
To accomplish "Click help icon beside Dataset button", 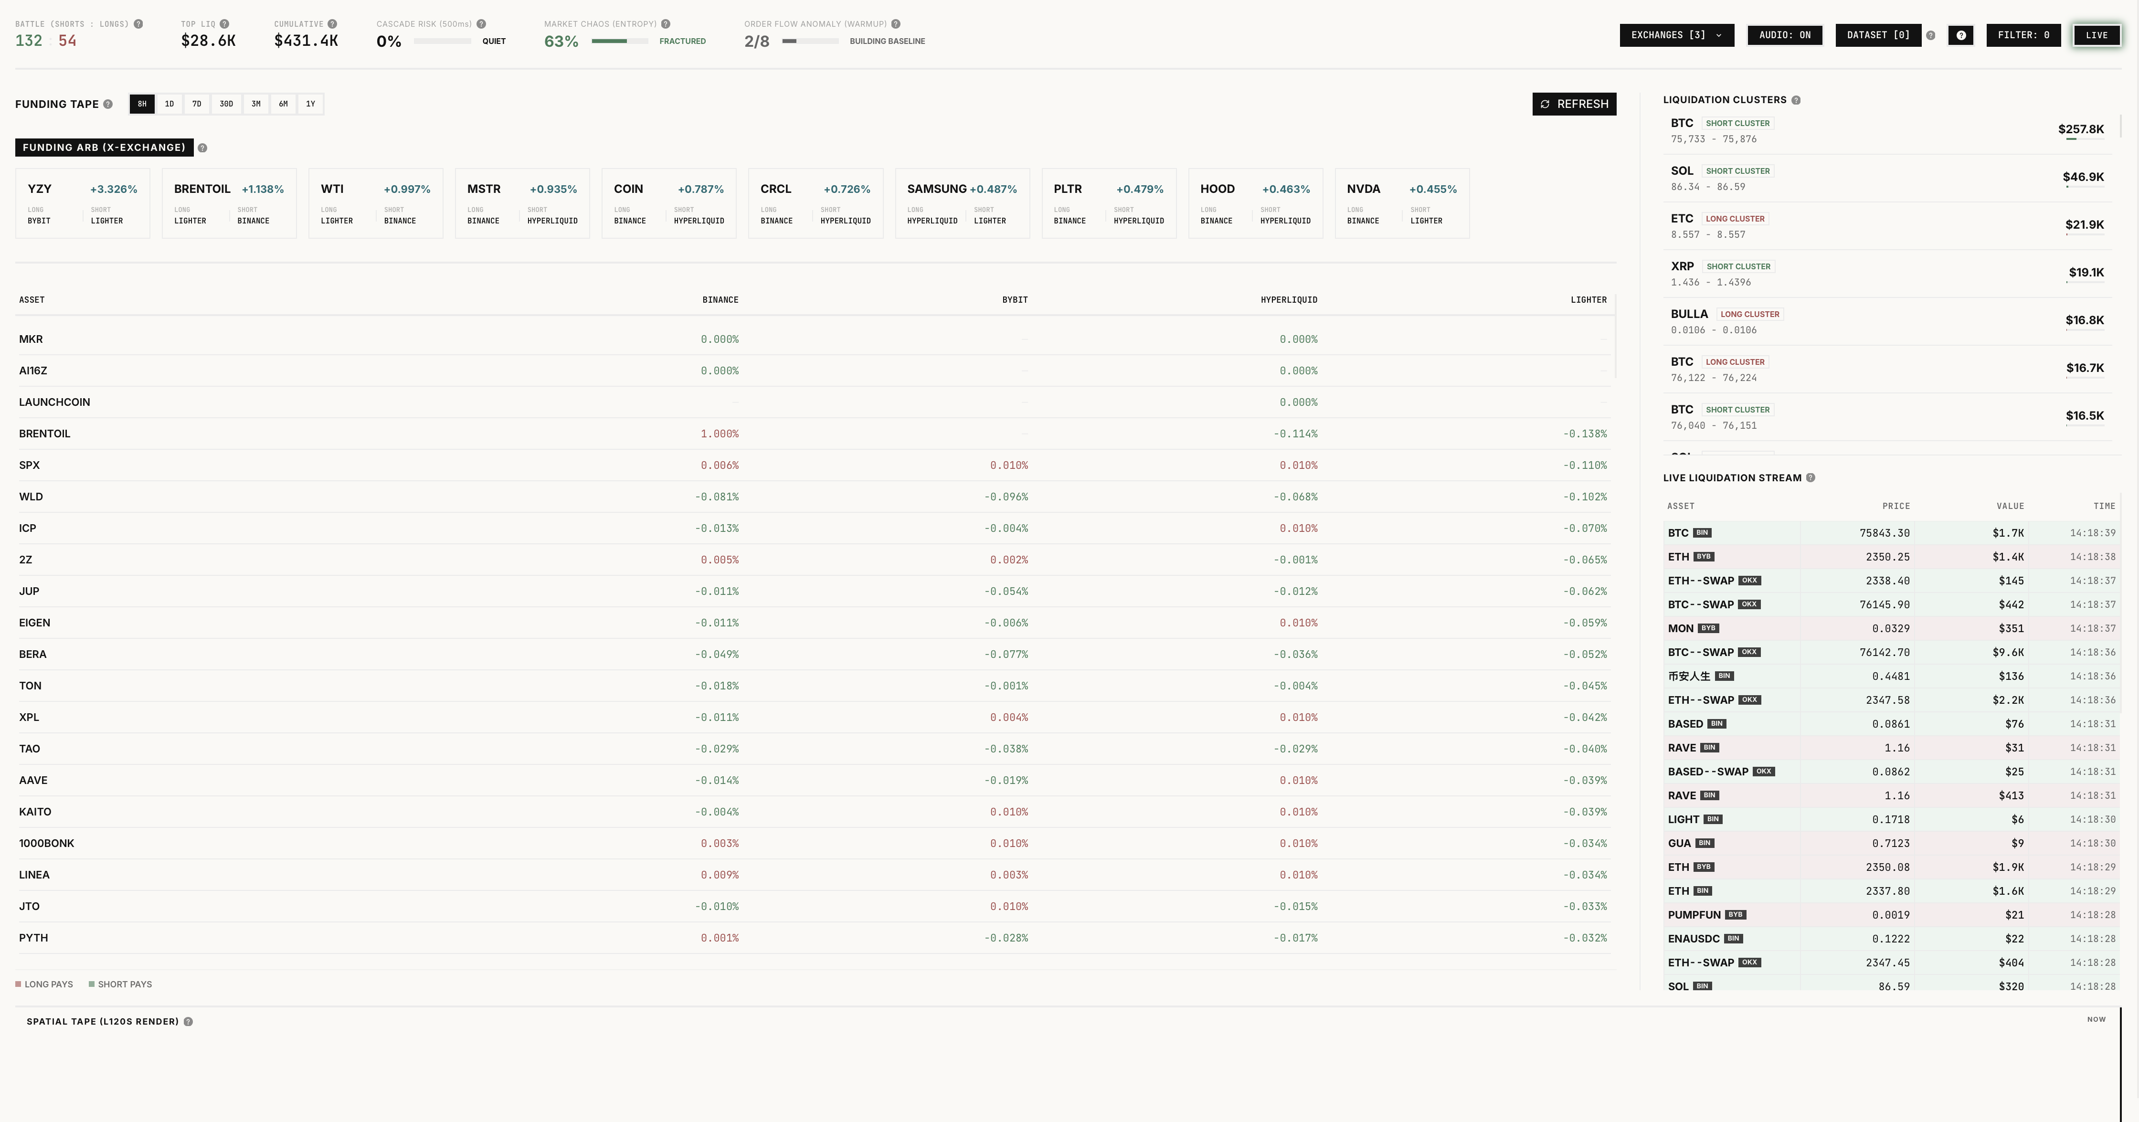I will [1930, 36].
